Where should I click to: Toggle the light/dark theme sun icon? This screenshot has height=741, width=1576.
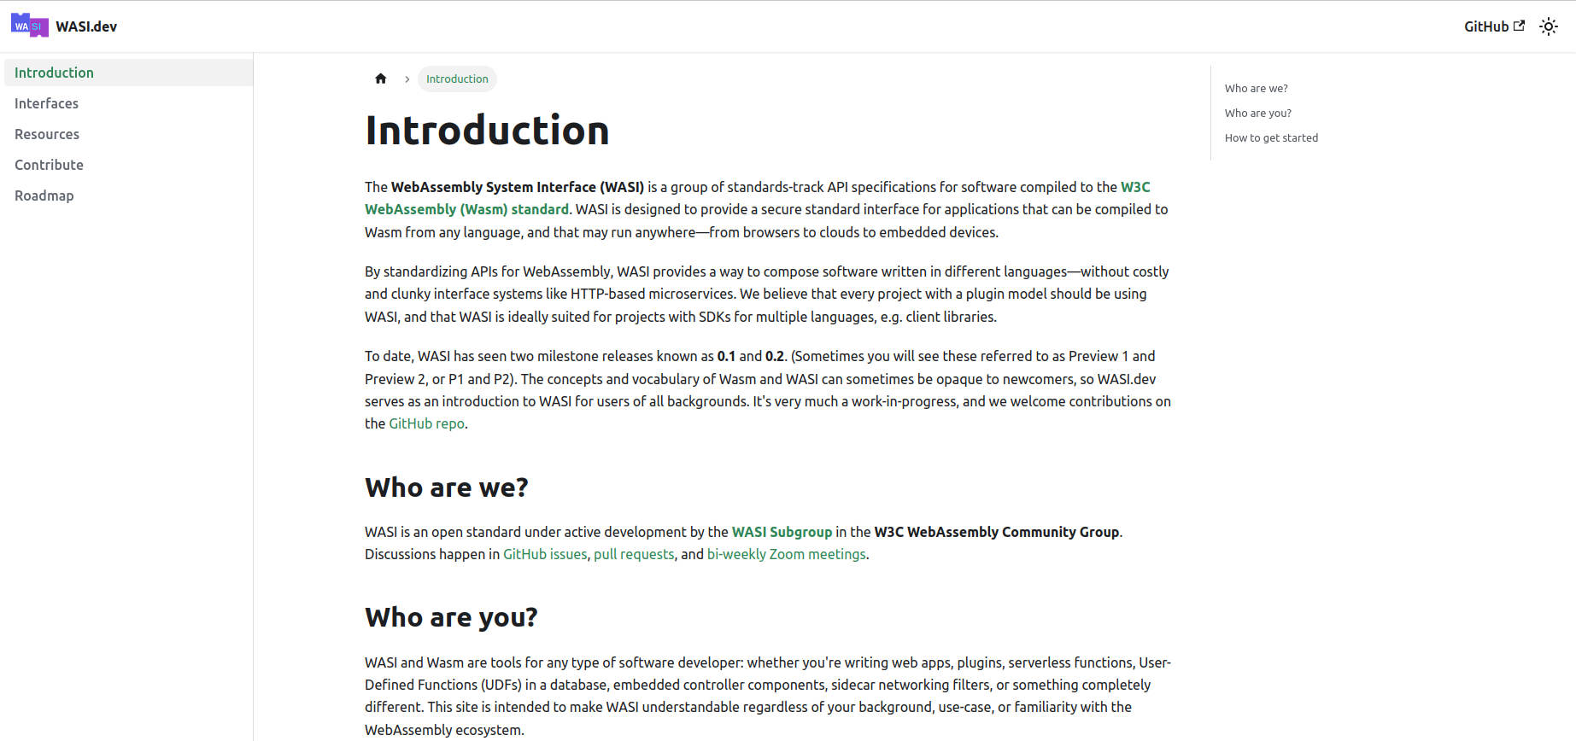point(1548,26)
